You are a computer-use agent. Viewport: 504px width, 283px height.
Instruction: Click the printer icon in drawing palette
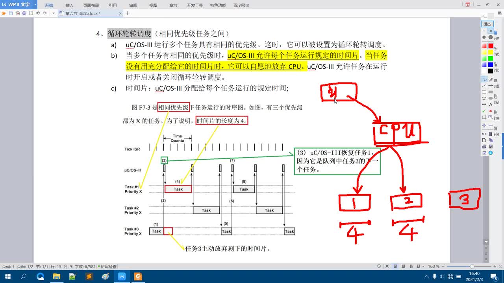484,147
